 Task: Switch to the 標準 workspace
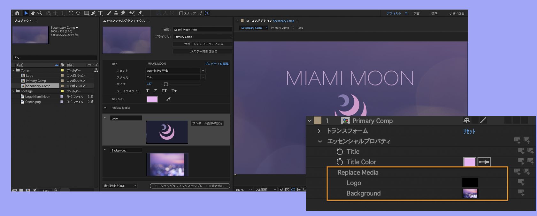(434, 13)
